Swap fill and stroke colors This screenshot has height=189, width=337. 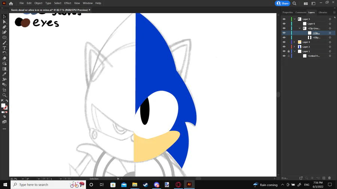coord(7,101)
